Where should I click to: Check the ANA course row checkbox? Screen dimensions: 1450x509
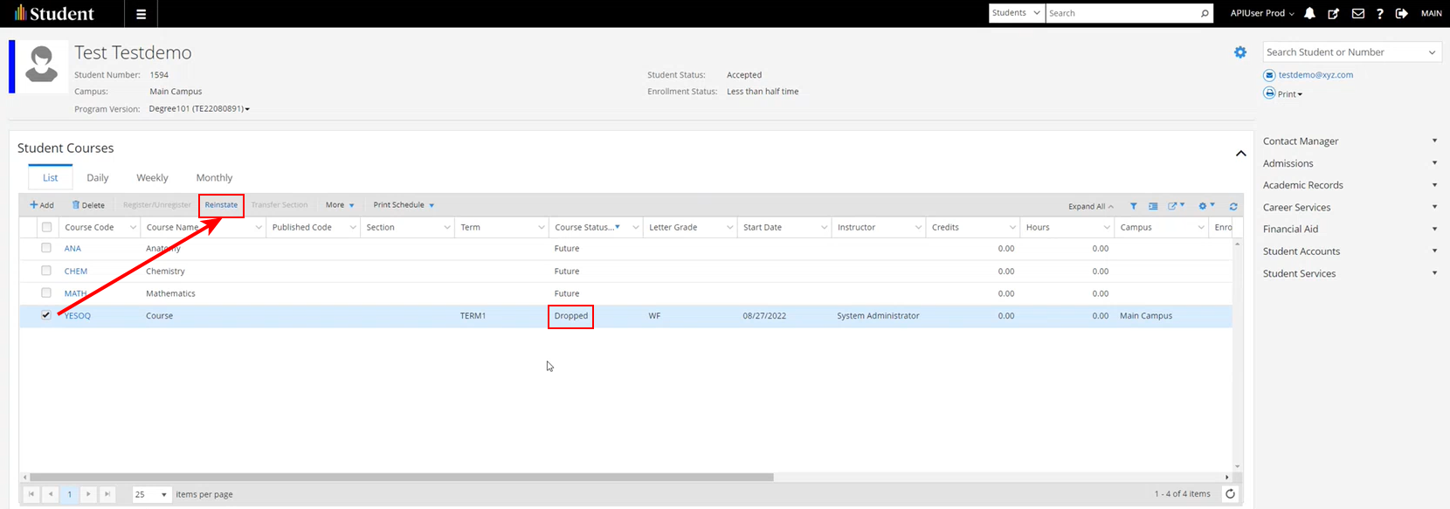(x=46, y=248)
